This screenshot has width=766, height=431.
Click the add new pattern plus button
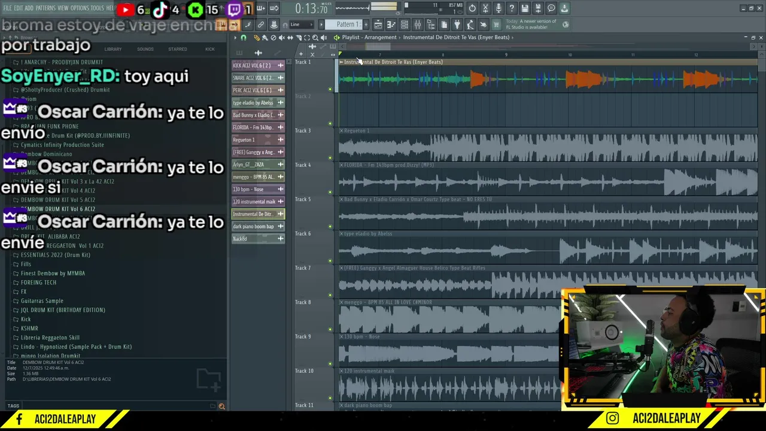(366, 25)
